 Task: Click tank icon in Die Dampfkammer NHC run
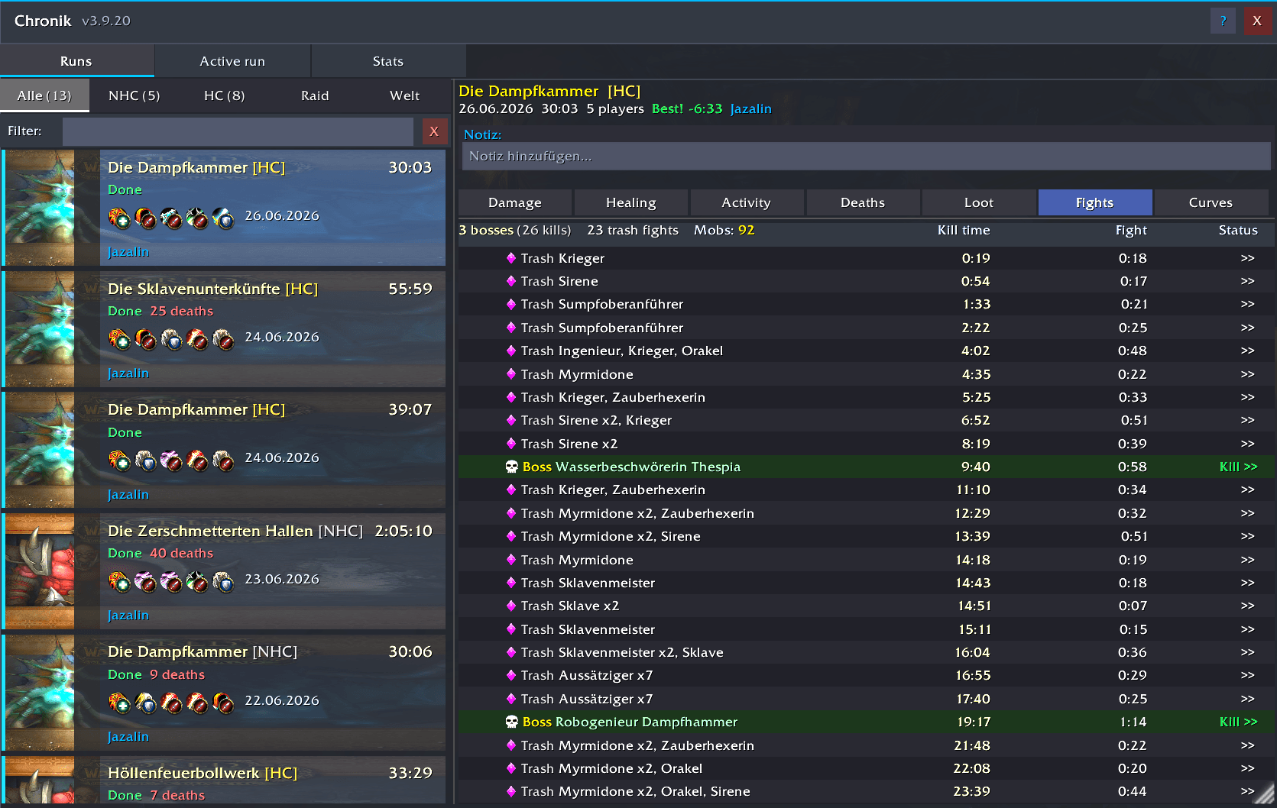(x=145, y=703)
